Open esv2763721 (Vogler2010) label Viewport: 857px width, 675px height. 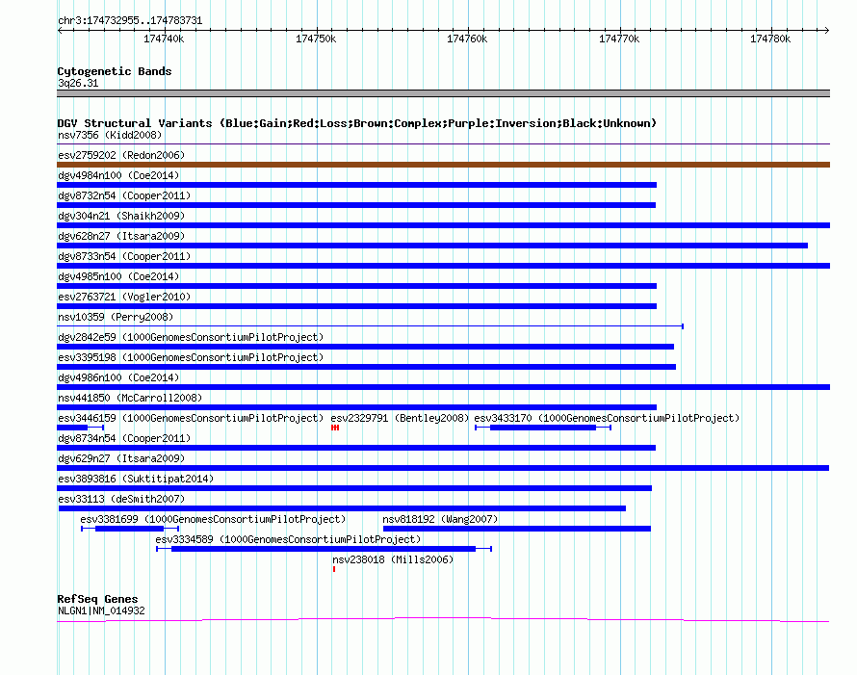124,297
